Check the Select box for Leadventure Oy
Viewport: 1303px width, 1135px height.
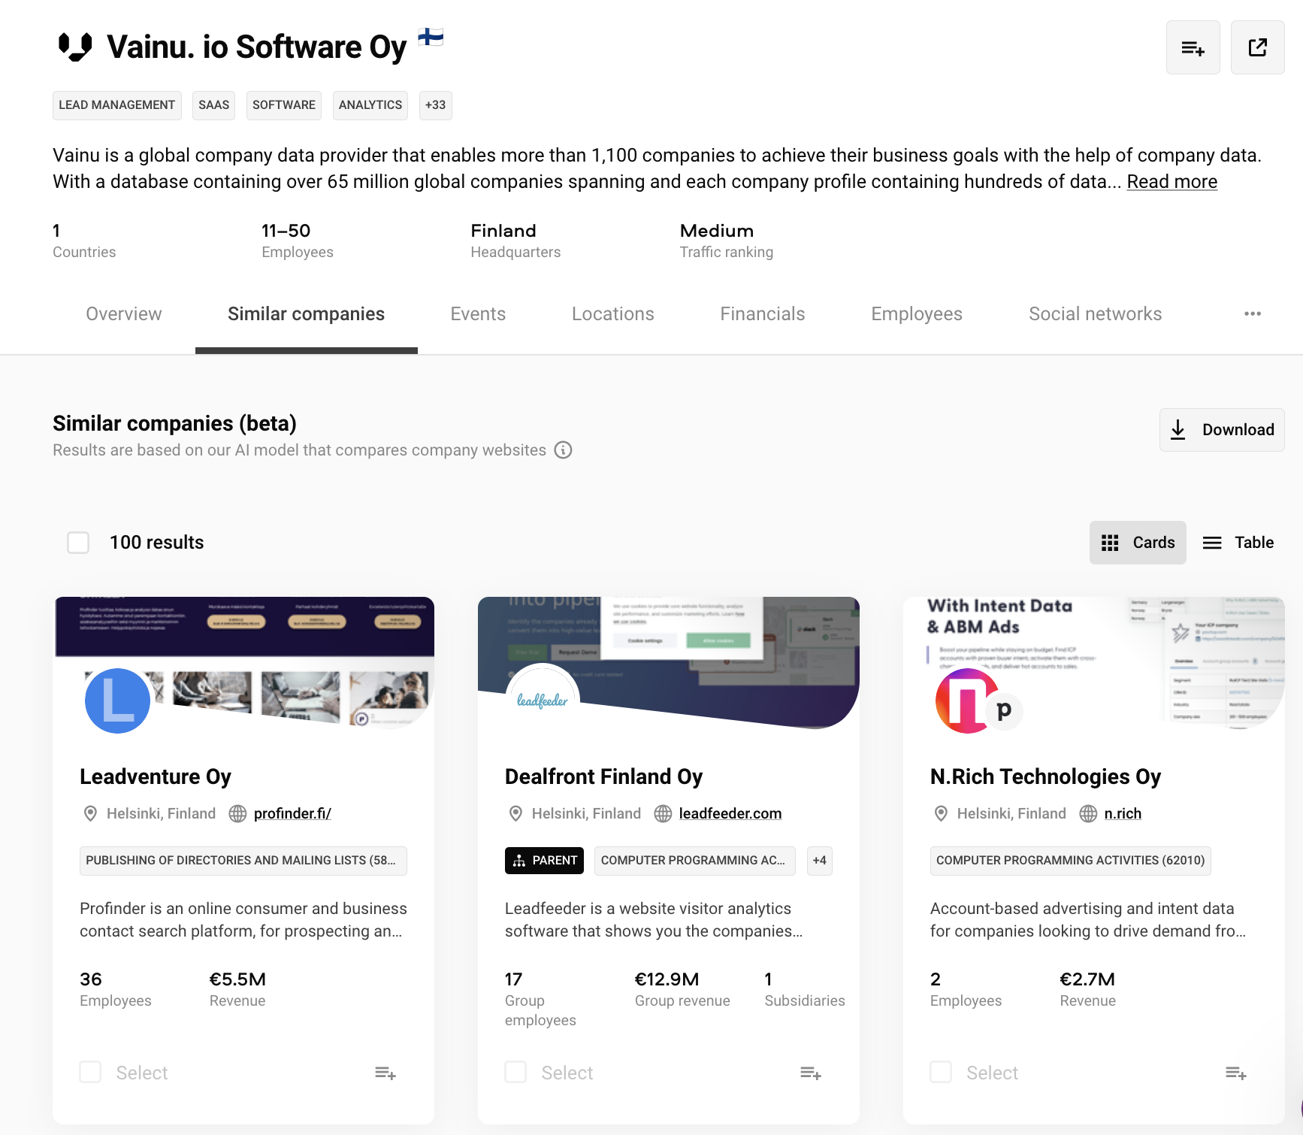click(91, 1073)
